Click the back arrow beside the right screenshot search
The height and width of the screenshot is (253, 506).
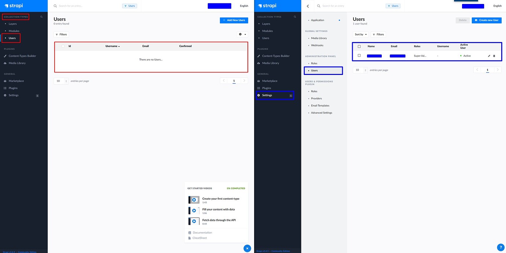[308, 6]
